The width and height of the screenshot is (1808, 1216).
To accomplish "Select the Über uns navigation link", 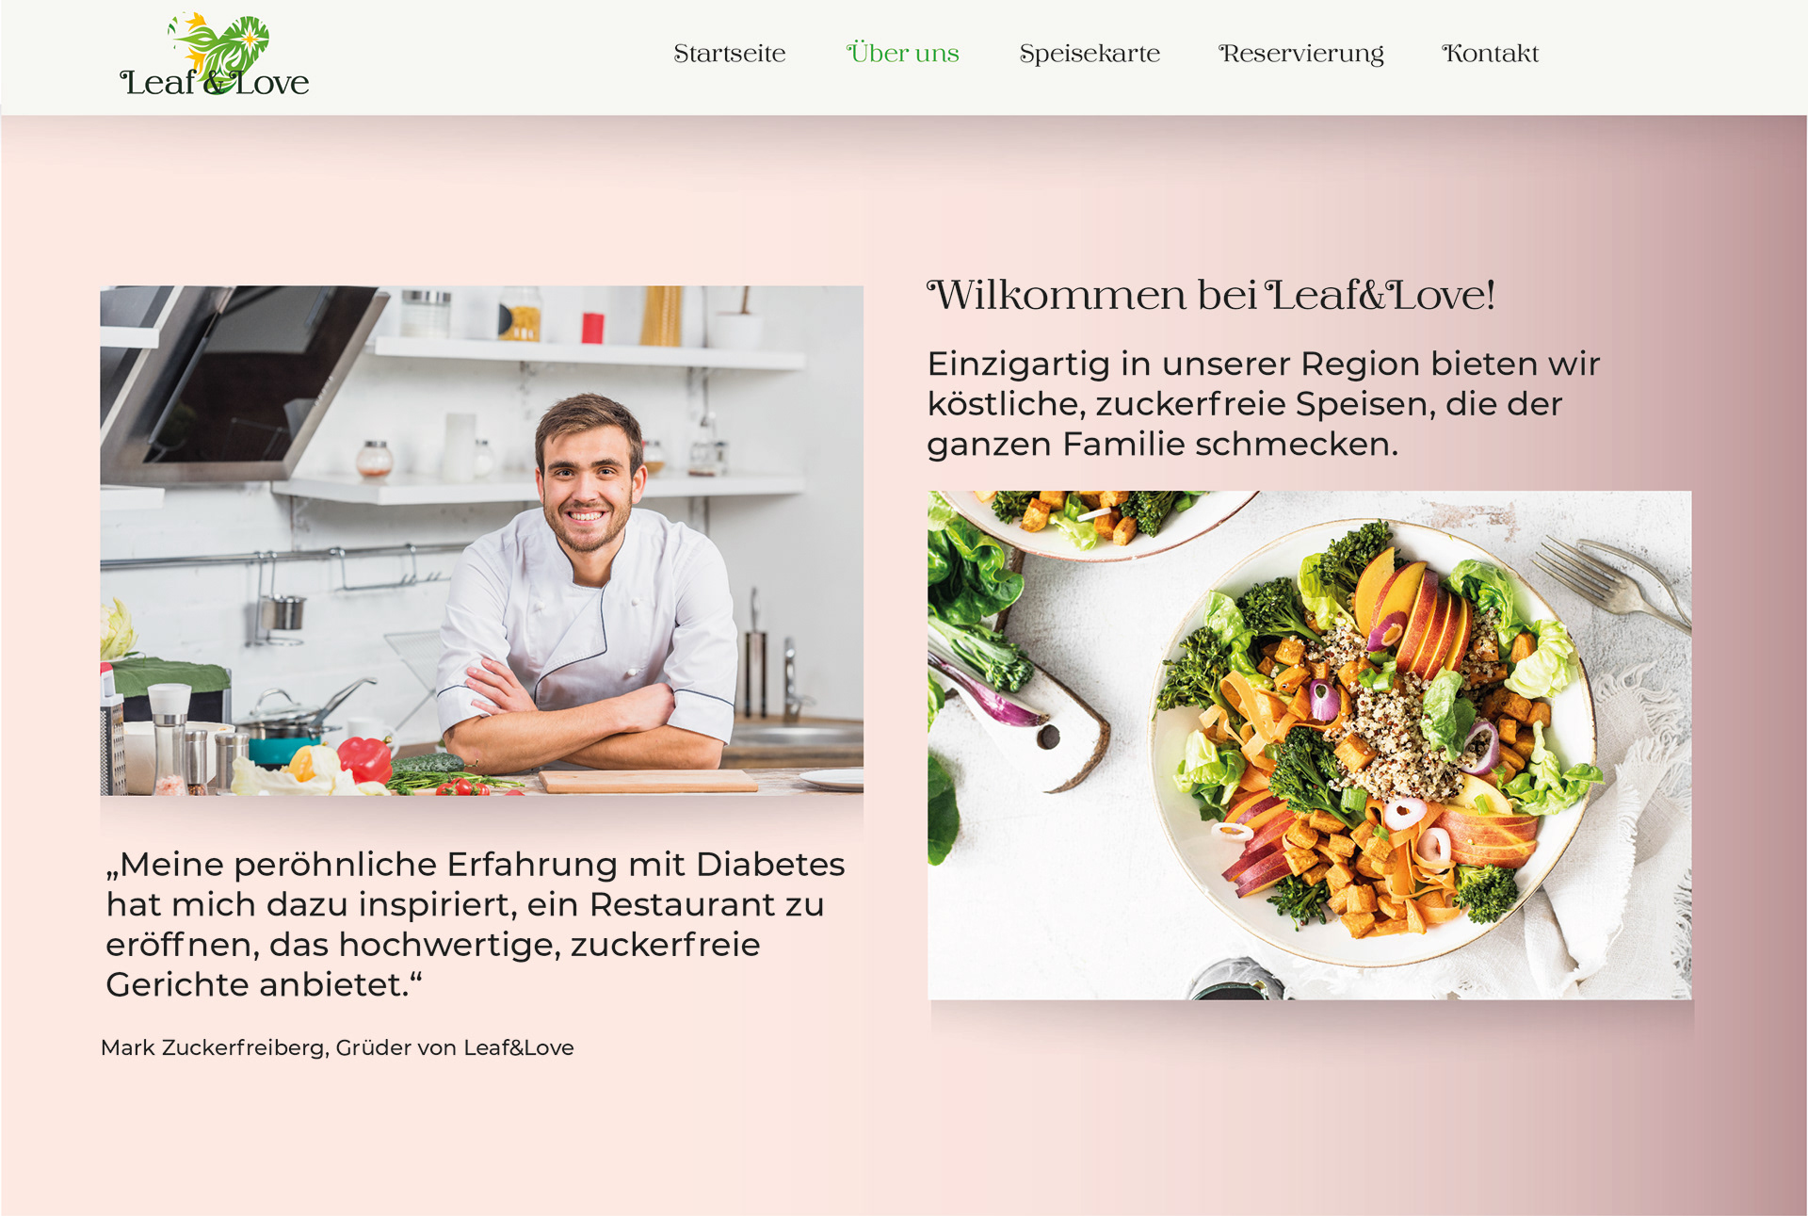I will 902,53.
